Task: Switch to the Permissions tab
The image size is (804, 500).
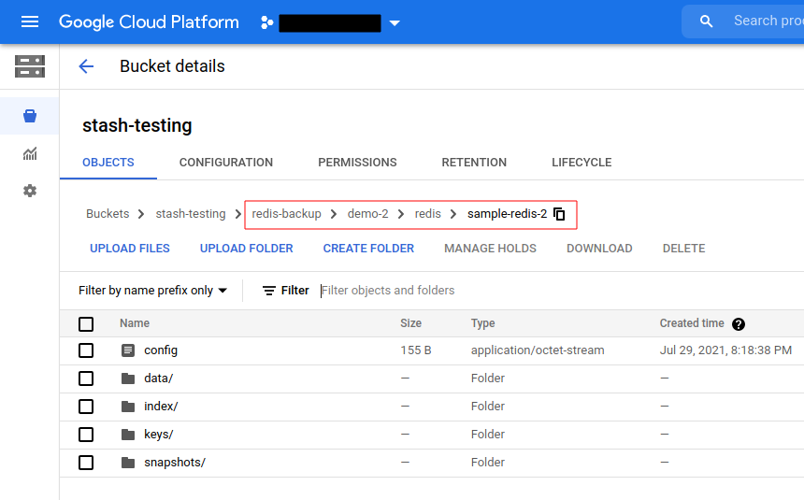Action: coord(357,163)
